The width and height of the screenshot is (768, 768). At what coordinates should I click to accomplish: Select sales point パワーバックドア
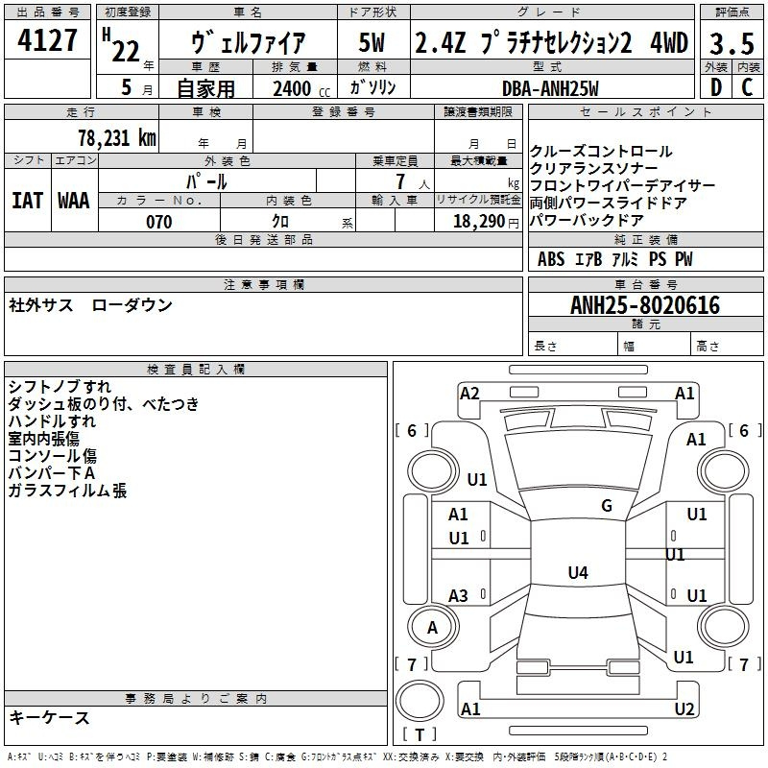pyautogui.click(x=587, y=220)
